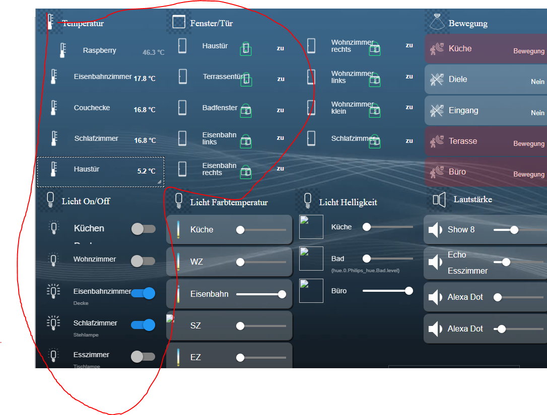The image size is (547, 415).
Task: Click the Couchecke temperature value 16.8 °C
Action: coord(145,110)
